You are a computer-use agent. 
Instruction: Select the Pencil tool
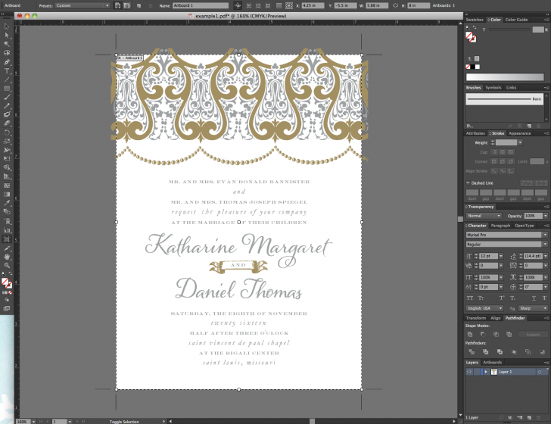tap(7, 106)
